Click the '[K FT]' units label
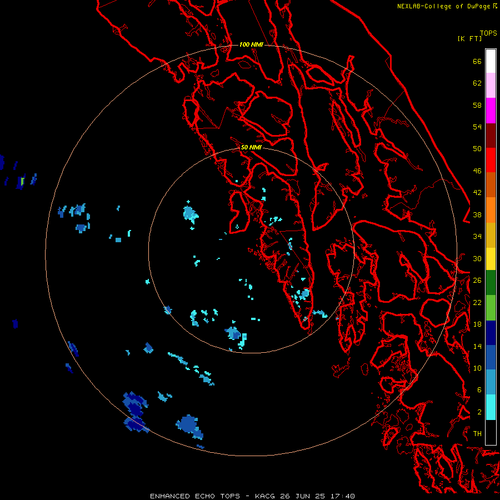Viewport: 500px width, 500px height. coord(469,39)
